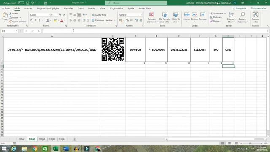Click the Insertar cells button

[186, 17]
